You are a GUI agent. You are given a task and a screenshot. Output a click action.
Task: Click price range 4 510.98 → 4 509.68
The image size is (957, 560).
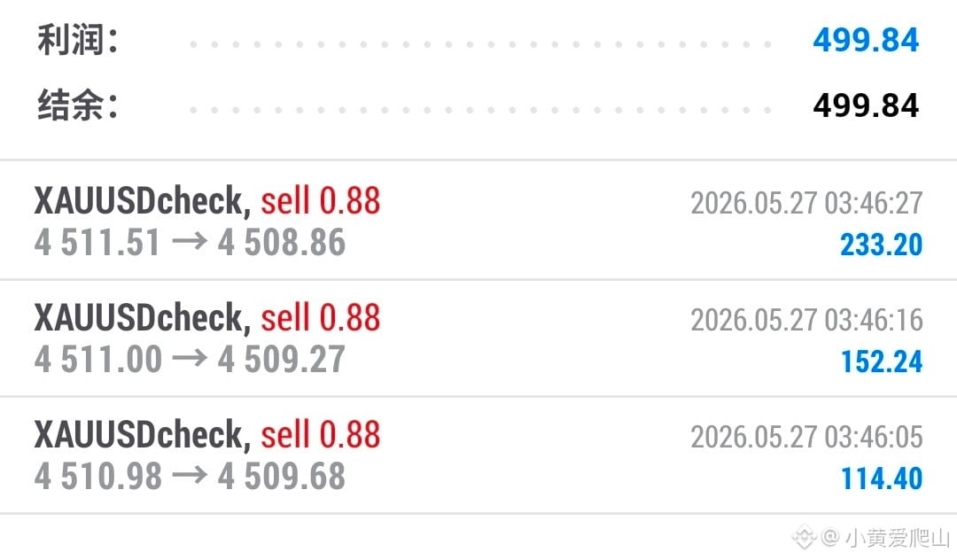(x=190, y=477)
